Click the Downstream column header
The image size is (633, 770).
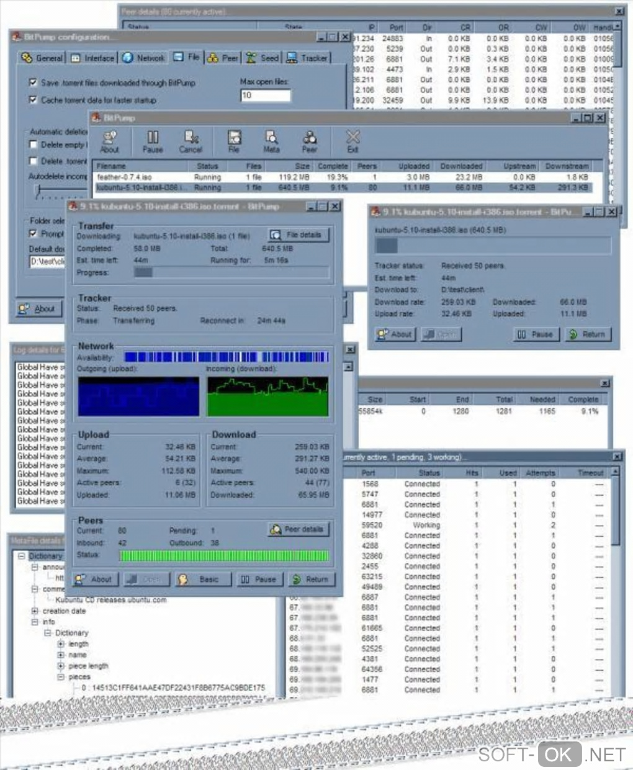point(566,166)
